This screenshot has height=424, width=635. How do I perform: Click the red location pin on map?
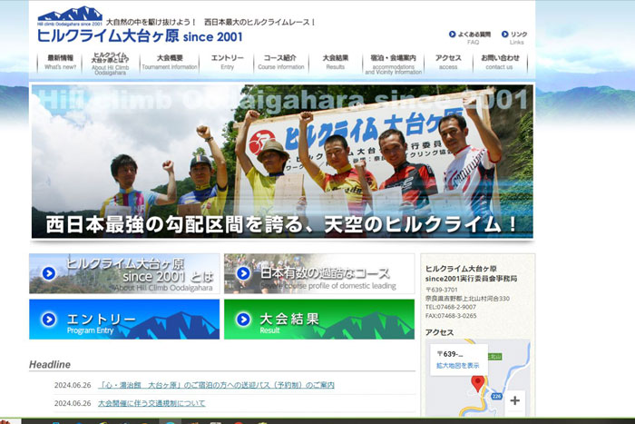coord(478,383)
